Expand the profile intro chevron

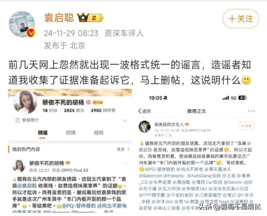coord(125,121)
